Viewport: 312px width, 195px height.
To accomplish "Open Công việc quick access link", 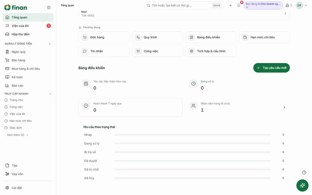I will coord(16,107).
